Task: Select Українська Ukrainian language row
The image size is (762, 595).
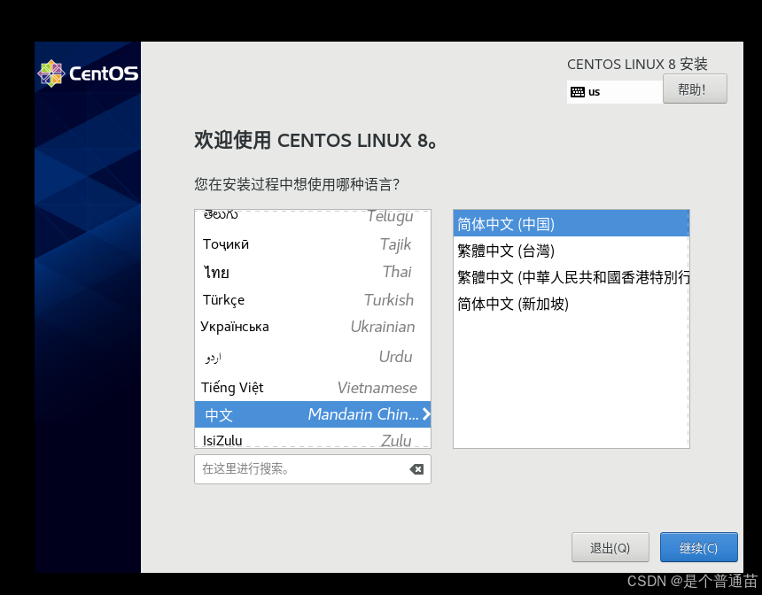Action: point(313,327)
